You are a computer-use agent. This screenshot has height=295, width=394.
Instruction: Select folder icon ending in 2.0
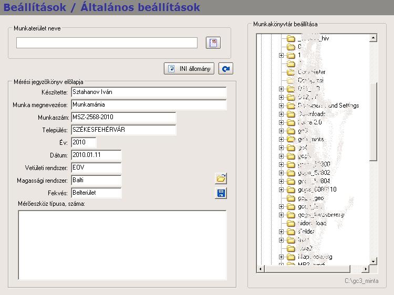point(291,122)
